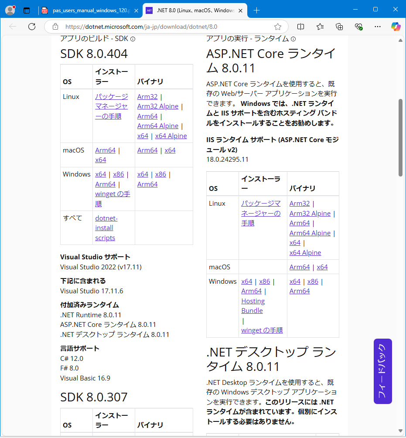The width and height of the screenshot is (406, 438).
Task: Download SDK 8.0.404 Windows x86 installer
Action: pyautogui.click(x=119, y=174)
